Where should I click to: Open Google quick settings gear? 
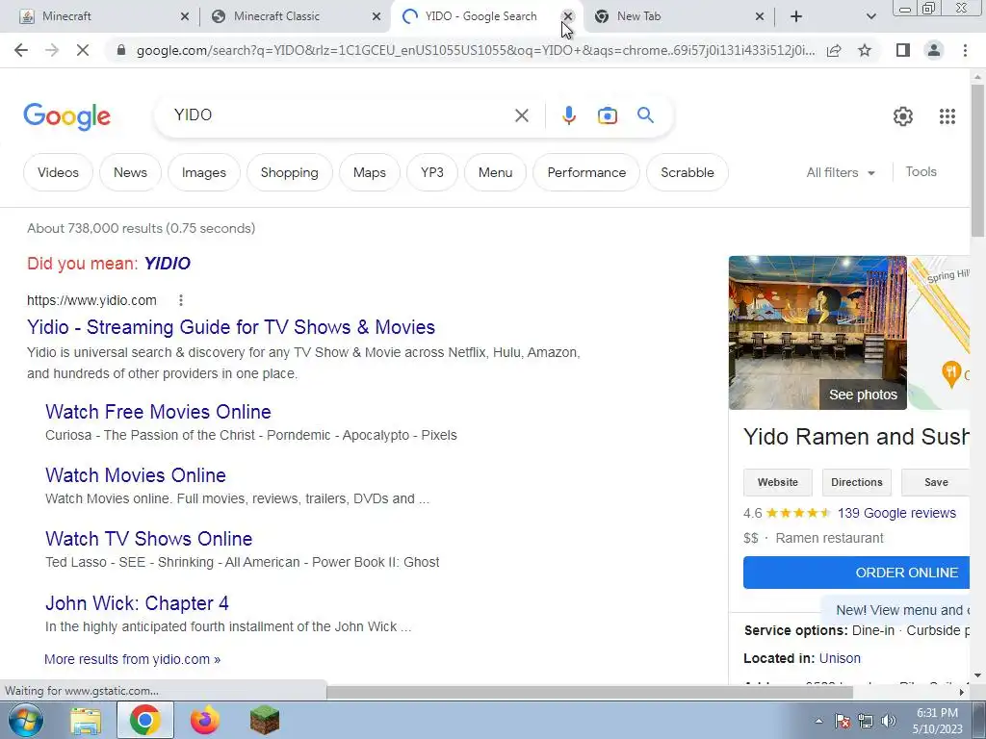pyautogui.click(x=903, y=116)
